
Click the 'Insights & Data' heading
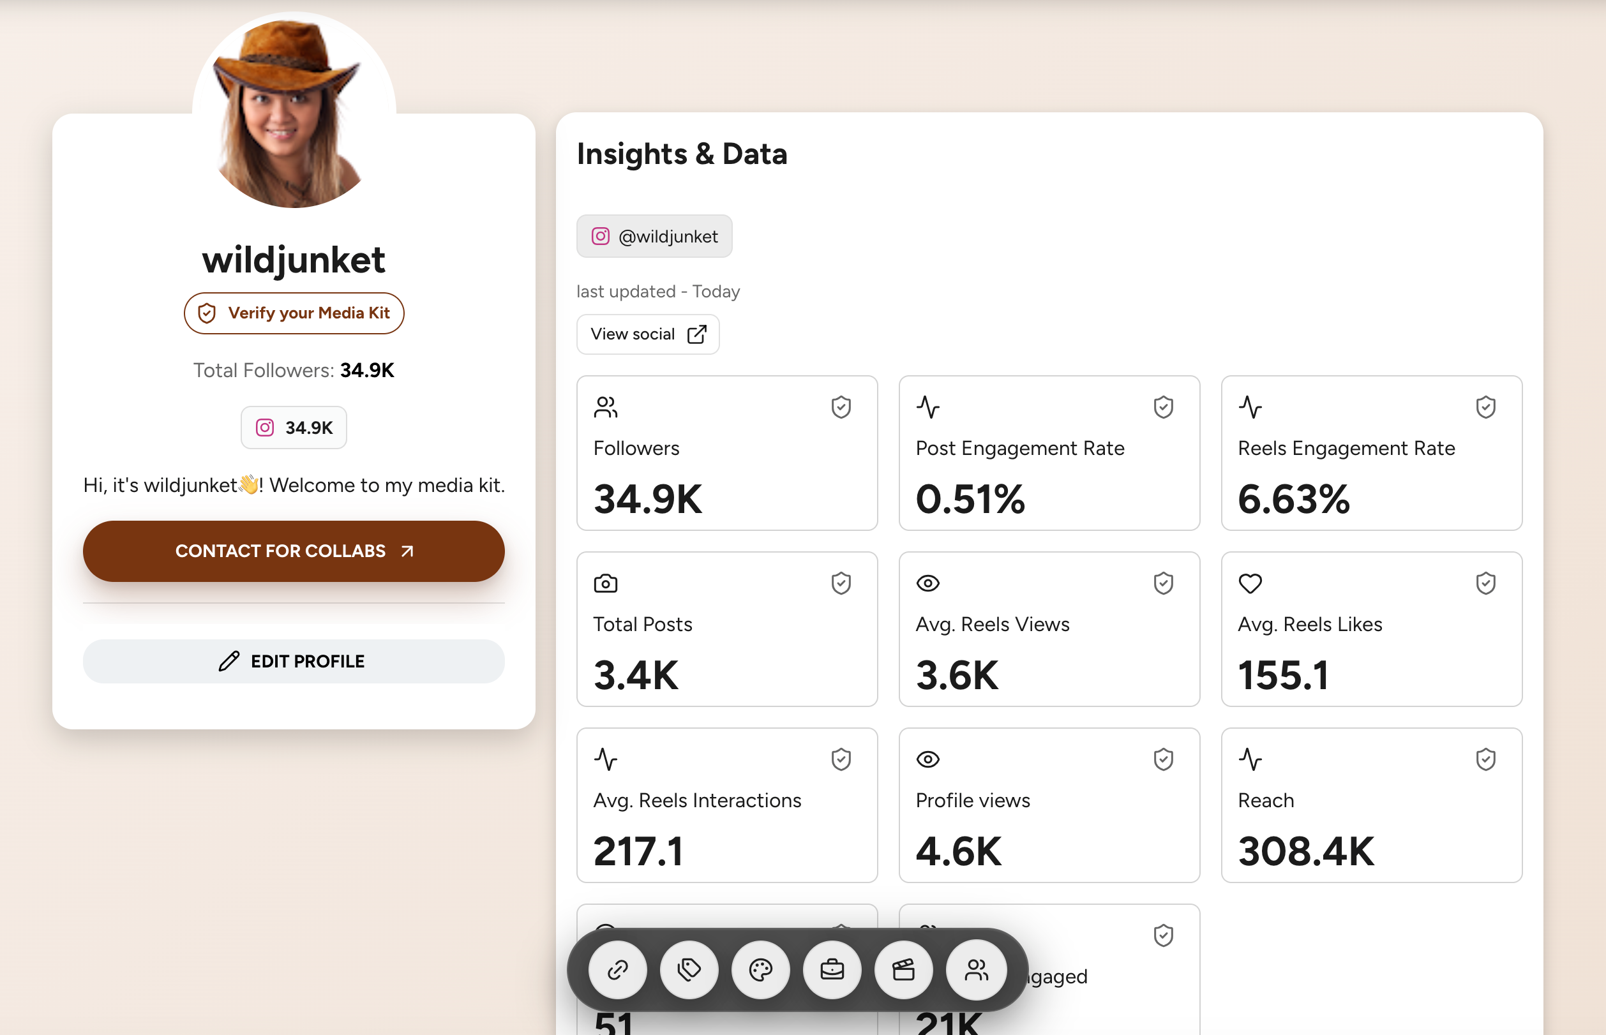click(682, 154)
